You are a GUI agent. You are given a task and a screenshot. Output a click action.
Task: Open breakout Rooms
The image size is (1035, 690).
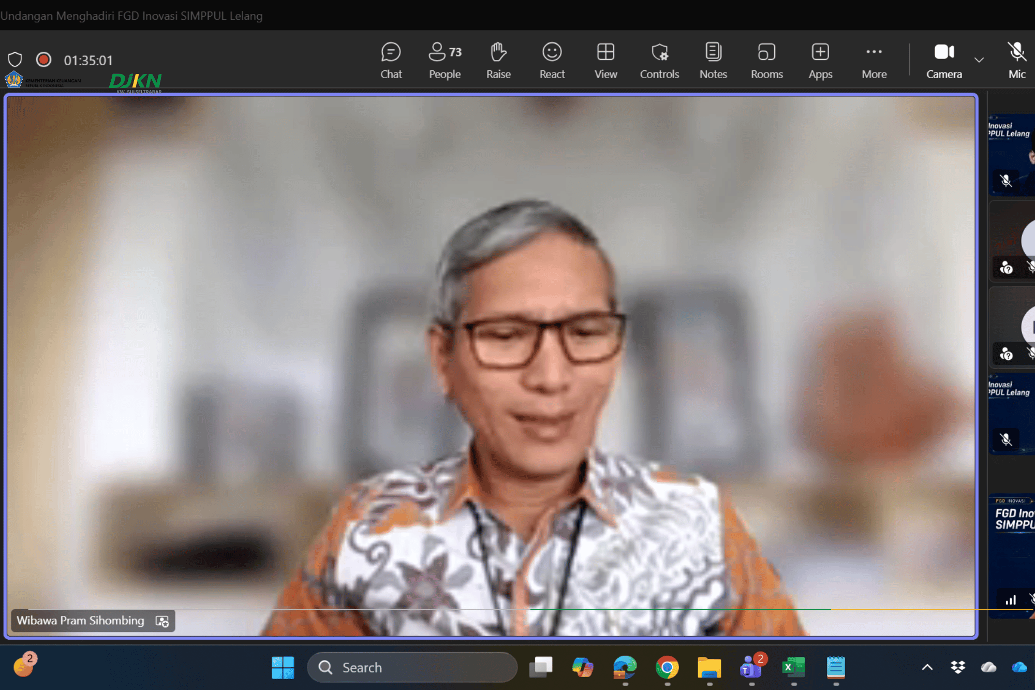pos(767,61)
